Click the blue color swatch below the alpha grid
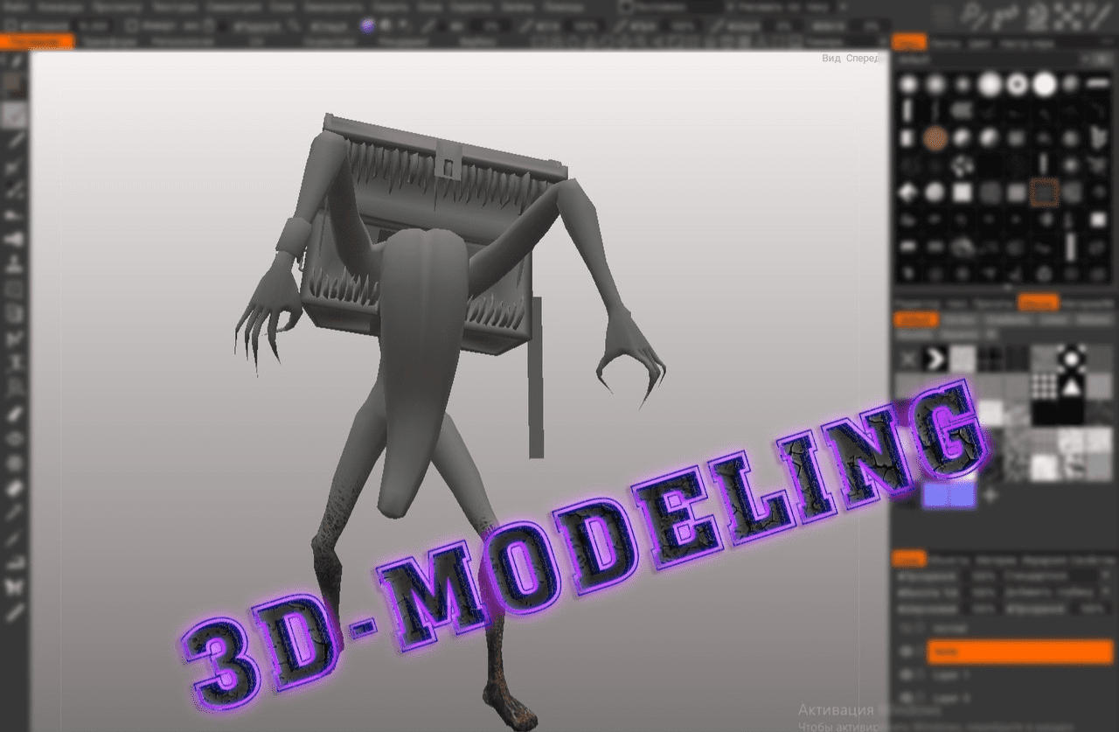The image size is (1119, 732). pos(949,493)
